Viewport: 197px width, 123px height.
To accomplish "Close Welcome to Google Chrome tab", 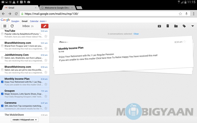I will [x=72, y=8].
